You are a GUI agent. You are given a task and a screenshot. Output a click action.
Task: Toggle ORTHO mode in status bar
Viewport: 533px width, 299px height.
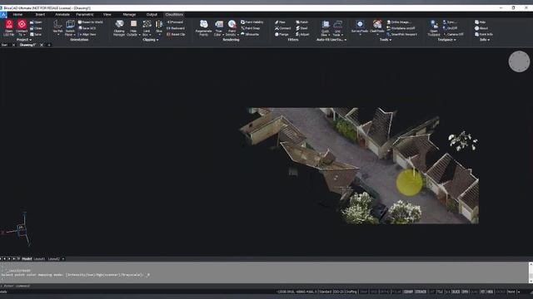pos(385,292)
